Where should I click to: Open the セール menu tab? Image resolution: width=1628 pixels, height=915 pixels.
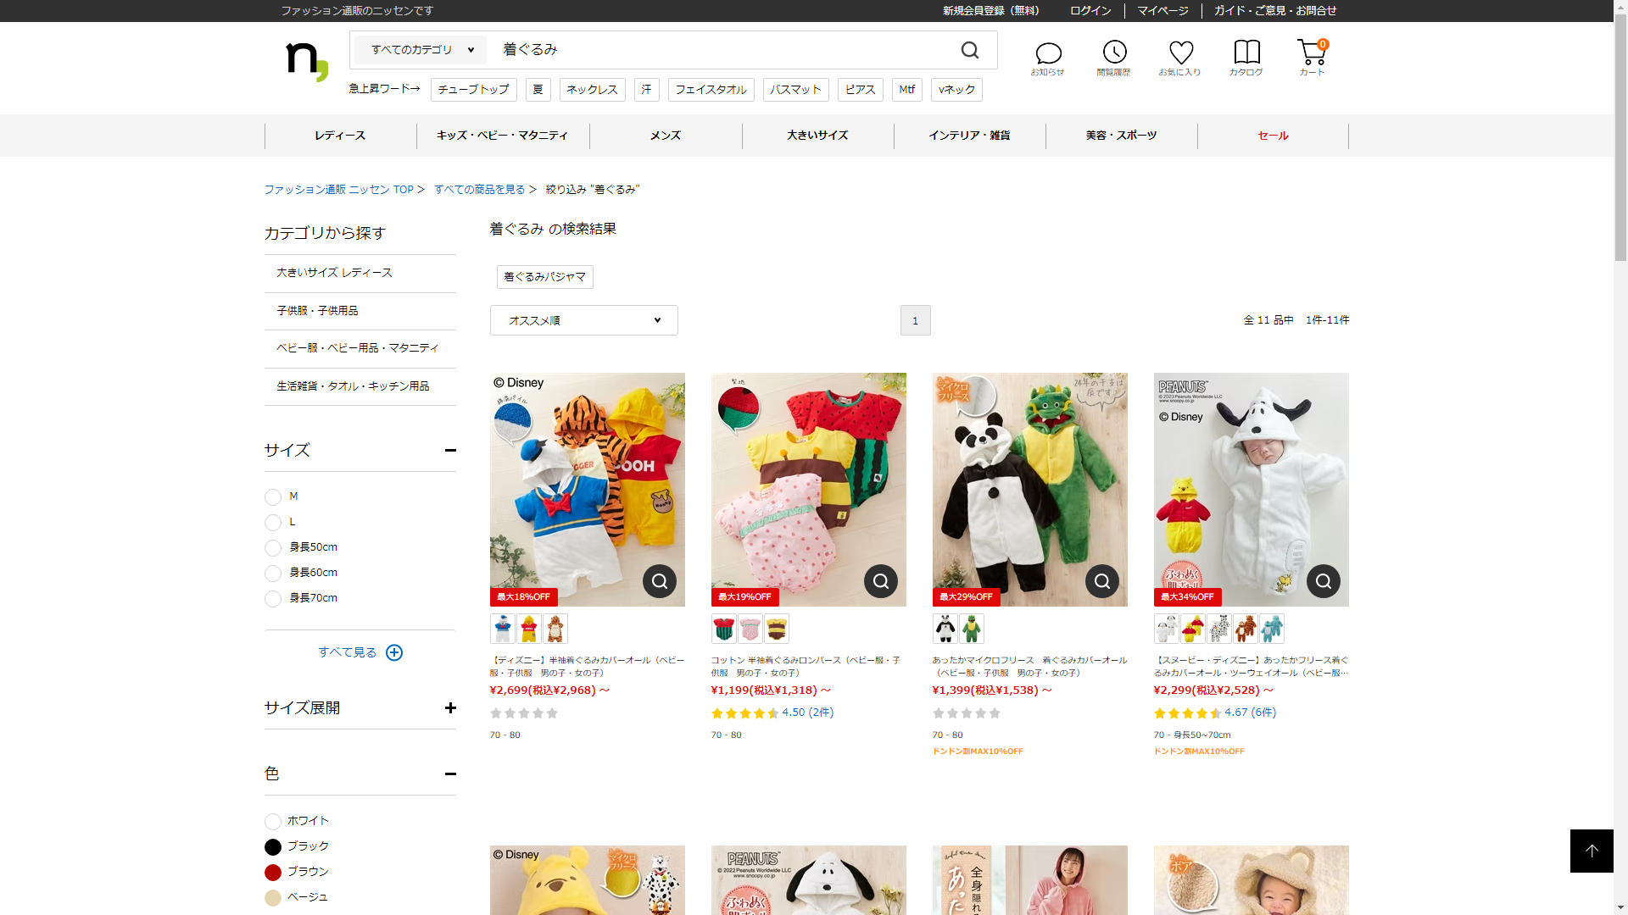coord(1272,136)
